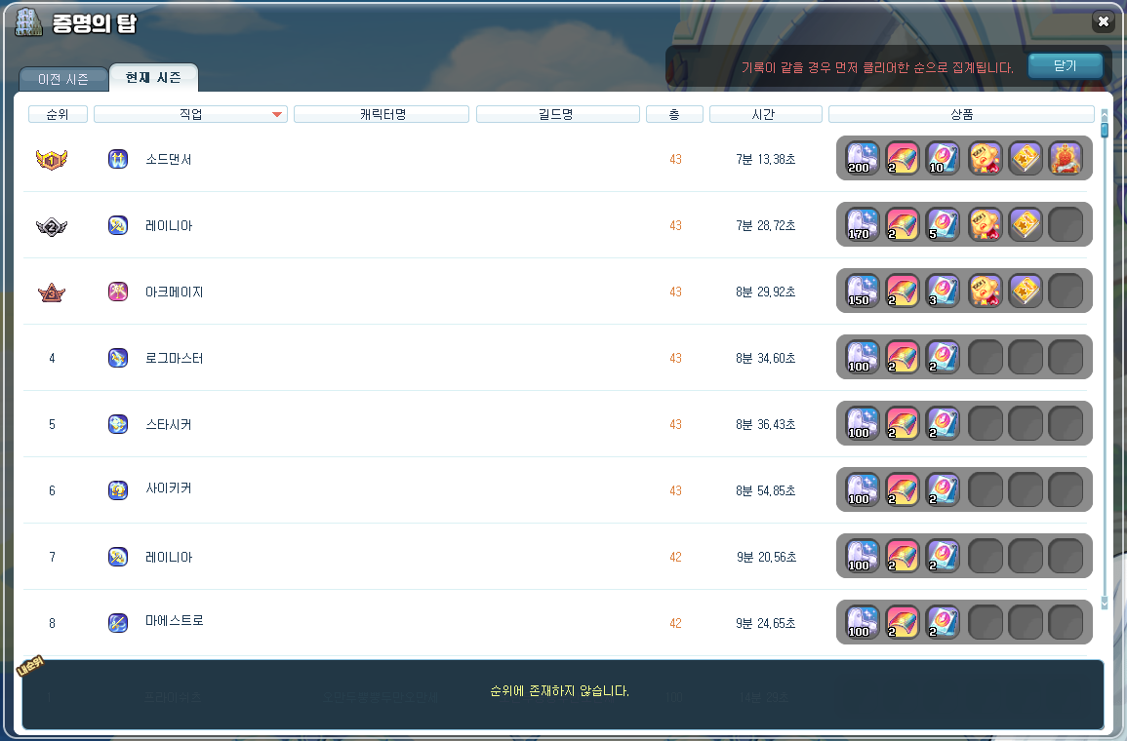
Task: Click the 마에스트로 job icon
Action: 118,623
